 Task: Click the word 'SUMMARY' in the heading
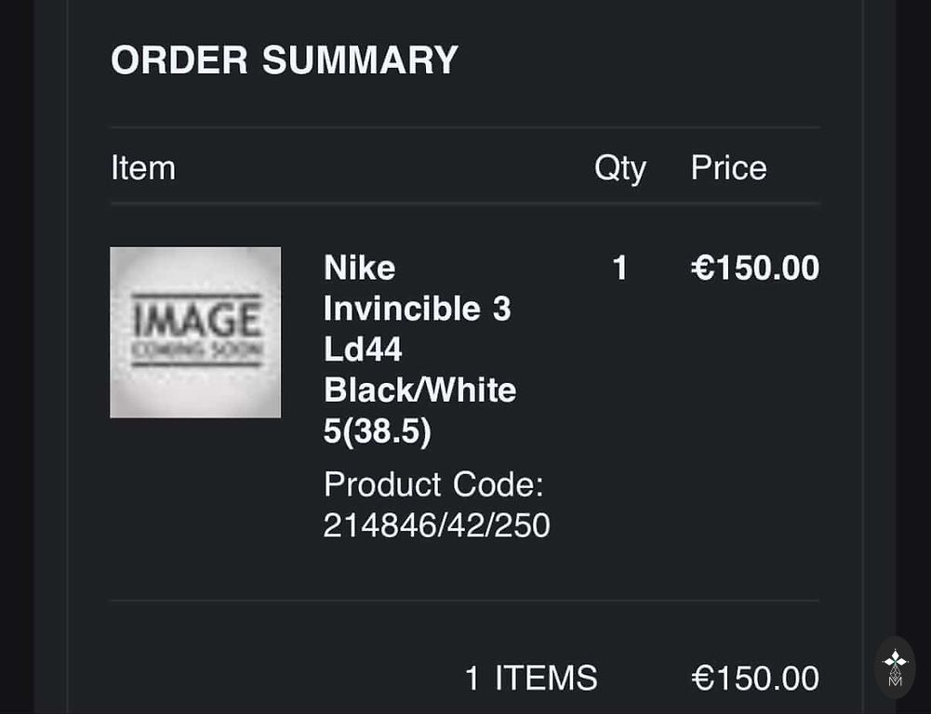click(360, 60)
